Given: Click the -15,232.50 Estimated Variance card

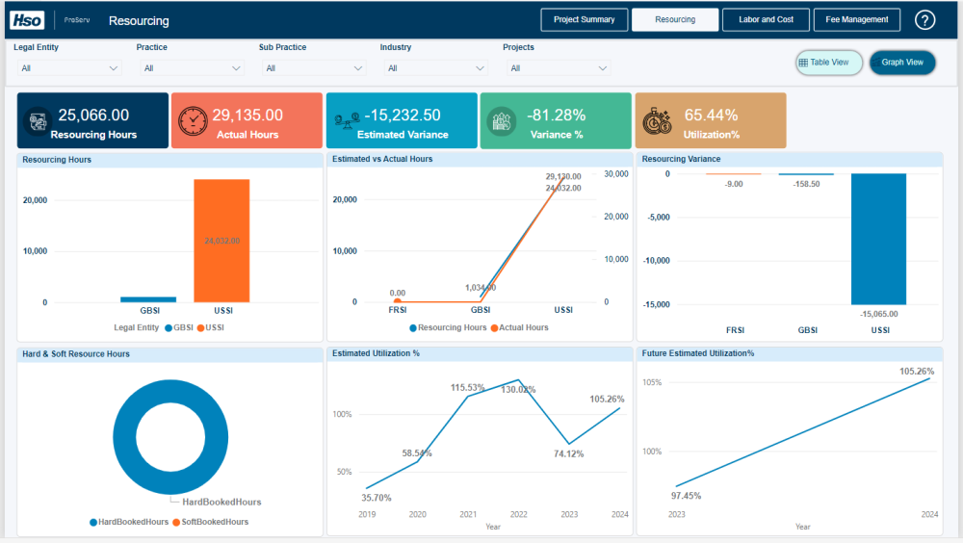Looking at the screenshot, I should tap(402, 120).
